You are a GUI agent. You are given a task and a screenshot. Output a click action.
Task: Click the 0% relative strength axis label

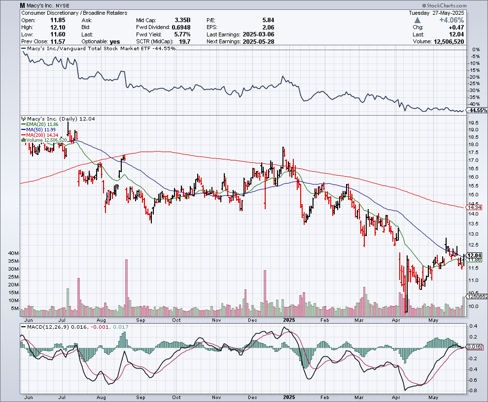476,50
